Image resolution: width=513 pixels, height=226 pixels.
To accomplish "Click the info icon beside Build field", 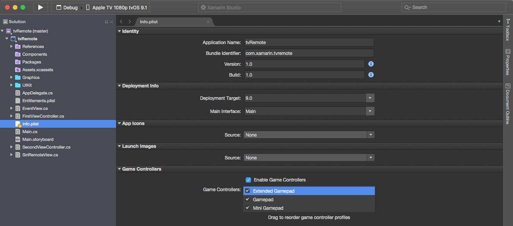I will (371, 75).
